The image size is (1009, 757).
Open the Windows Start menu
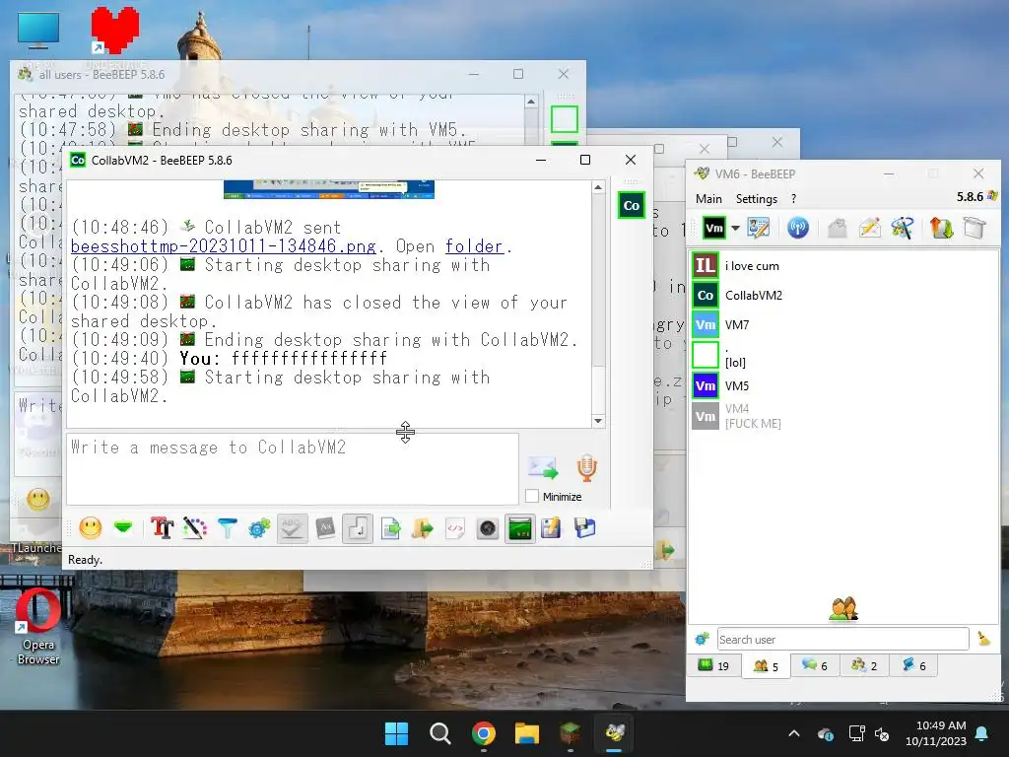(x=396, y=733)
